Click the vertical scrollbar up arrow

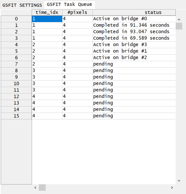pyautogui.click(x=179, y=19)
